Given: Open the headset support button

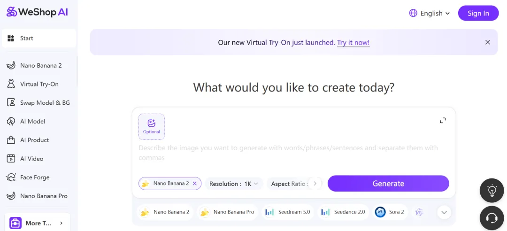Looking at the screenshot, I should [492, 218].
